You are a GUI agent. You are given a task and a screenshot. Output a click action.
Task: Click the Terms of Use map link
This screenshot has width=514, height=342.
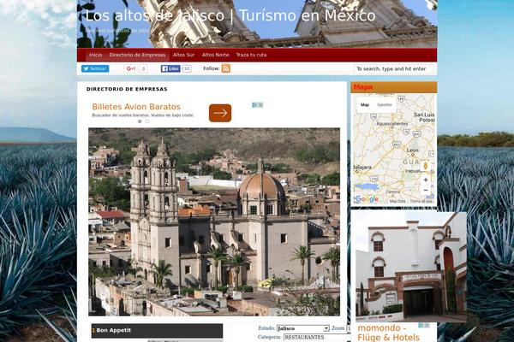tap(421, 201)
